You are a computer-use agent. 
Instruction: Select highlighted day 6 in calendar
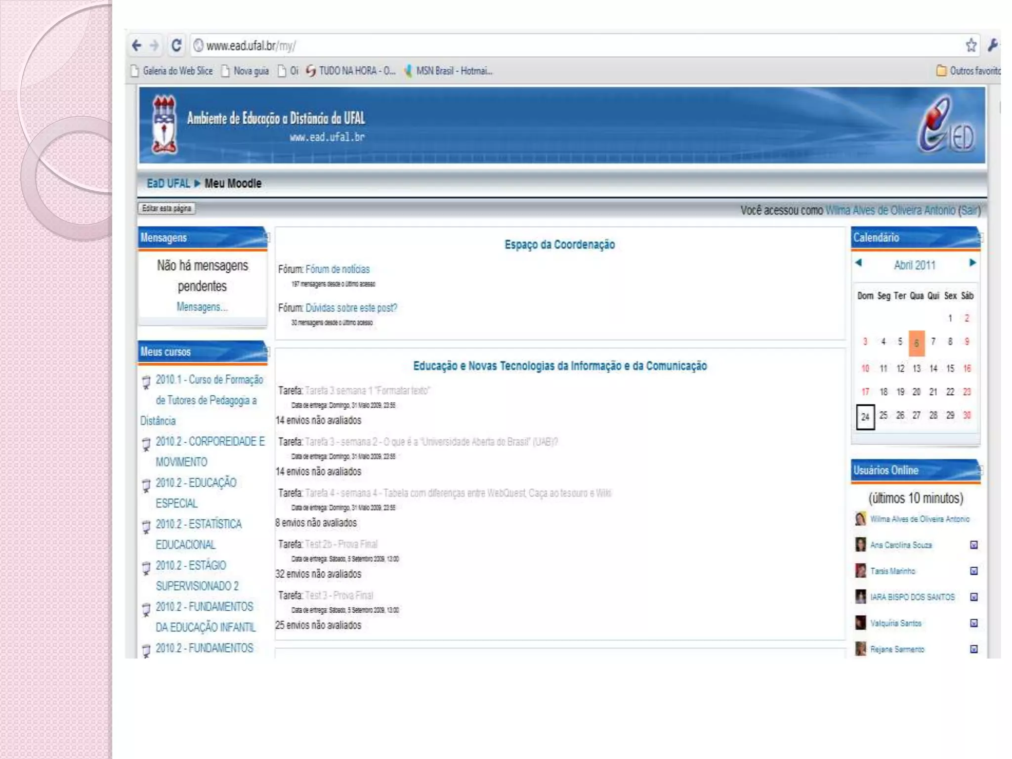tap(916, 343)
